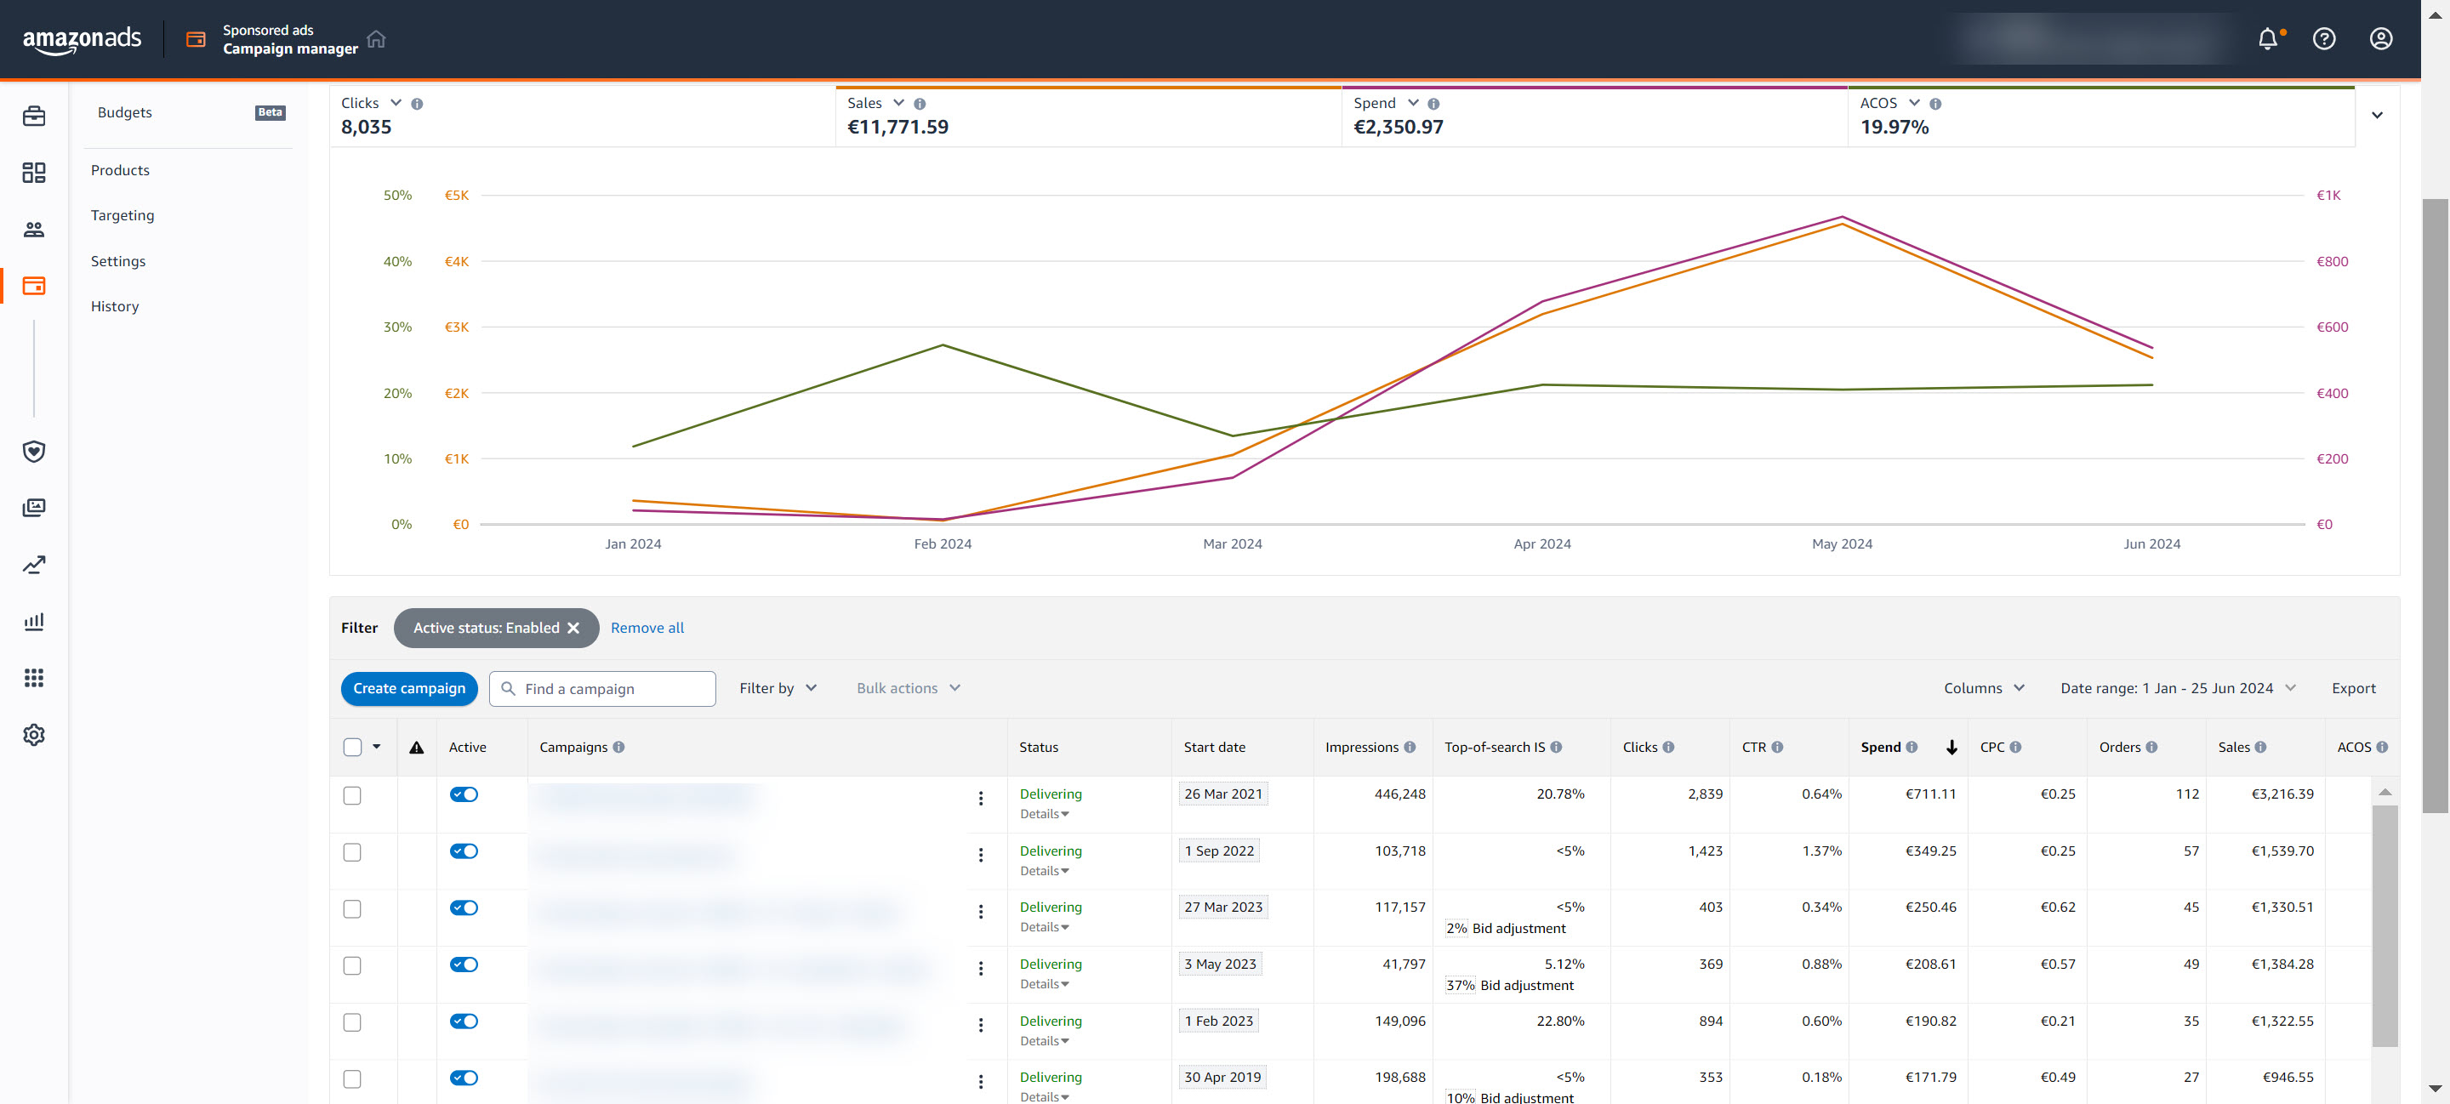Open the Columns dropdown
The image size is (2450, 1104).
point(1983,687)
